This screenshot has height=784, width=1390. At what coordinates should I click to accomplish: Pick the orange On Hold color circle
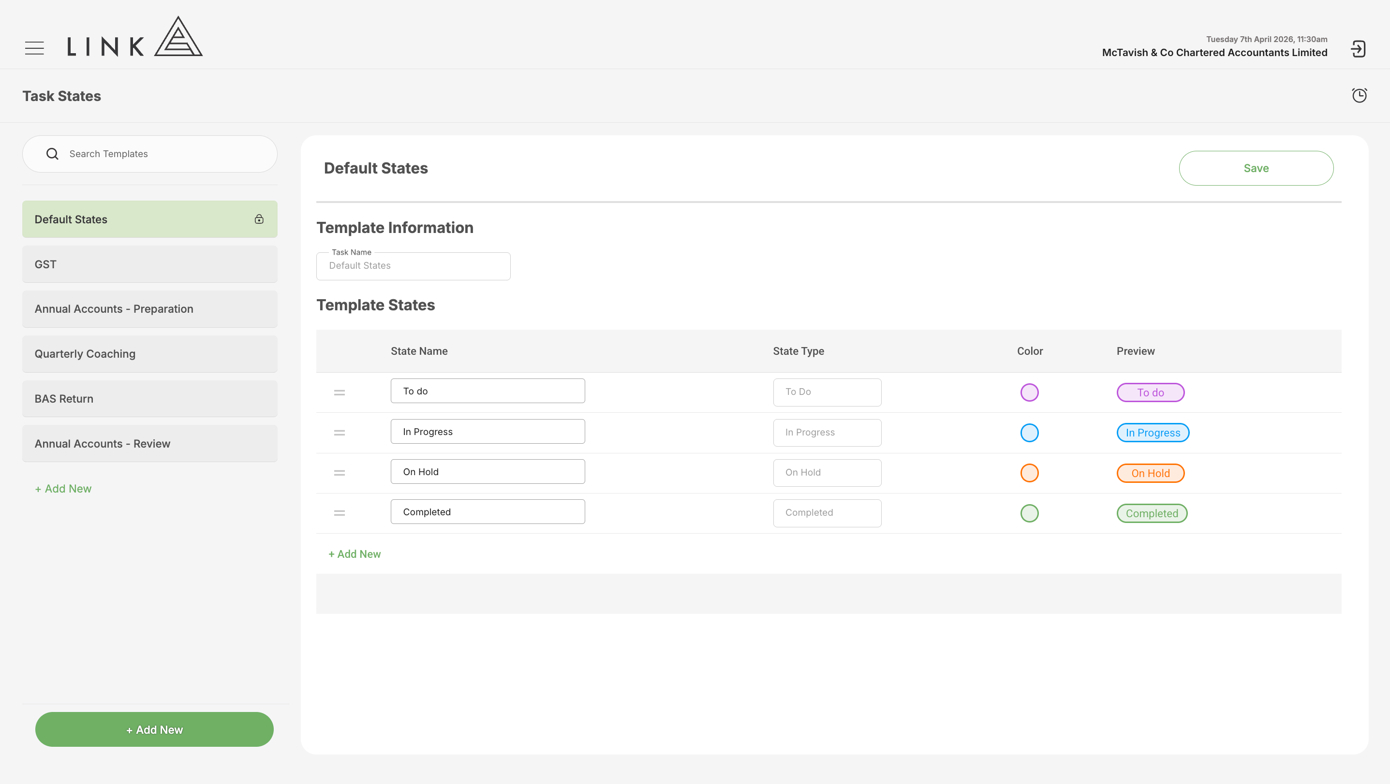click(1030, 473)
